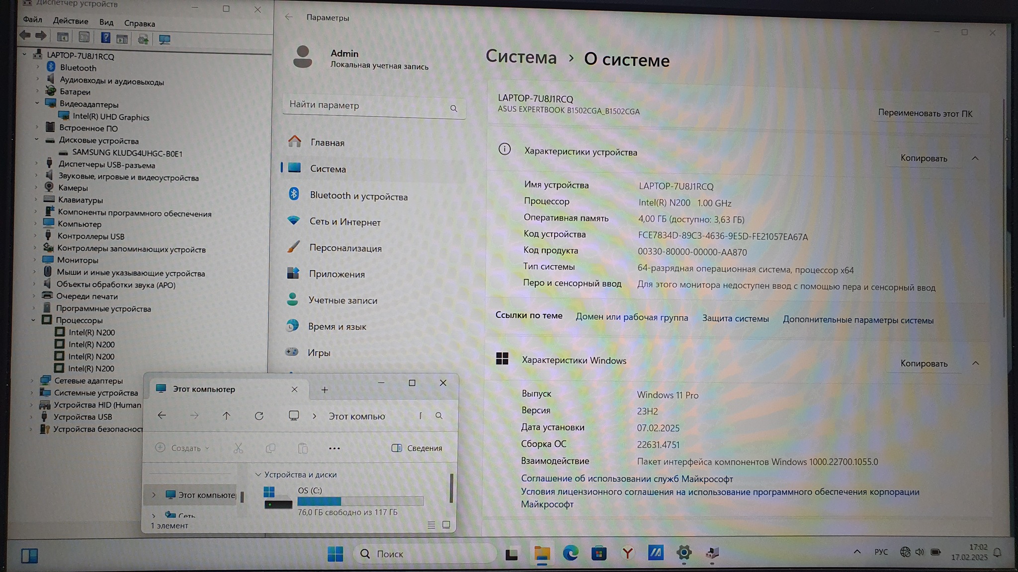Collapse the Устройства и диски group
Image resolution: width=1018 pixels, height=572 pixels.
[x=258, y=475]
